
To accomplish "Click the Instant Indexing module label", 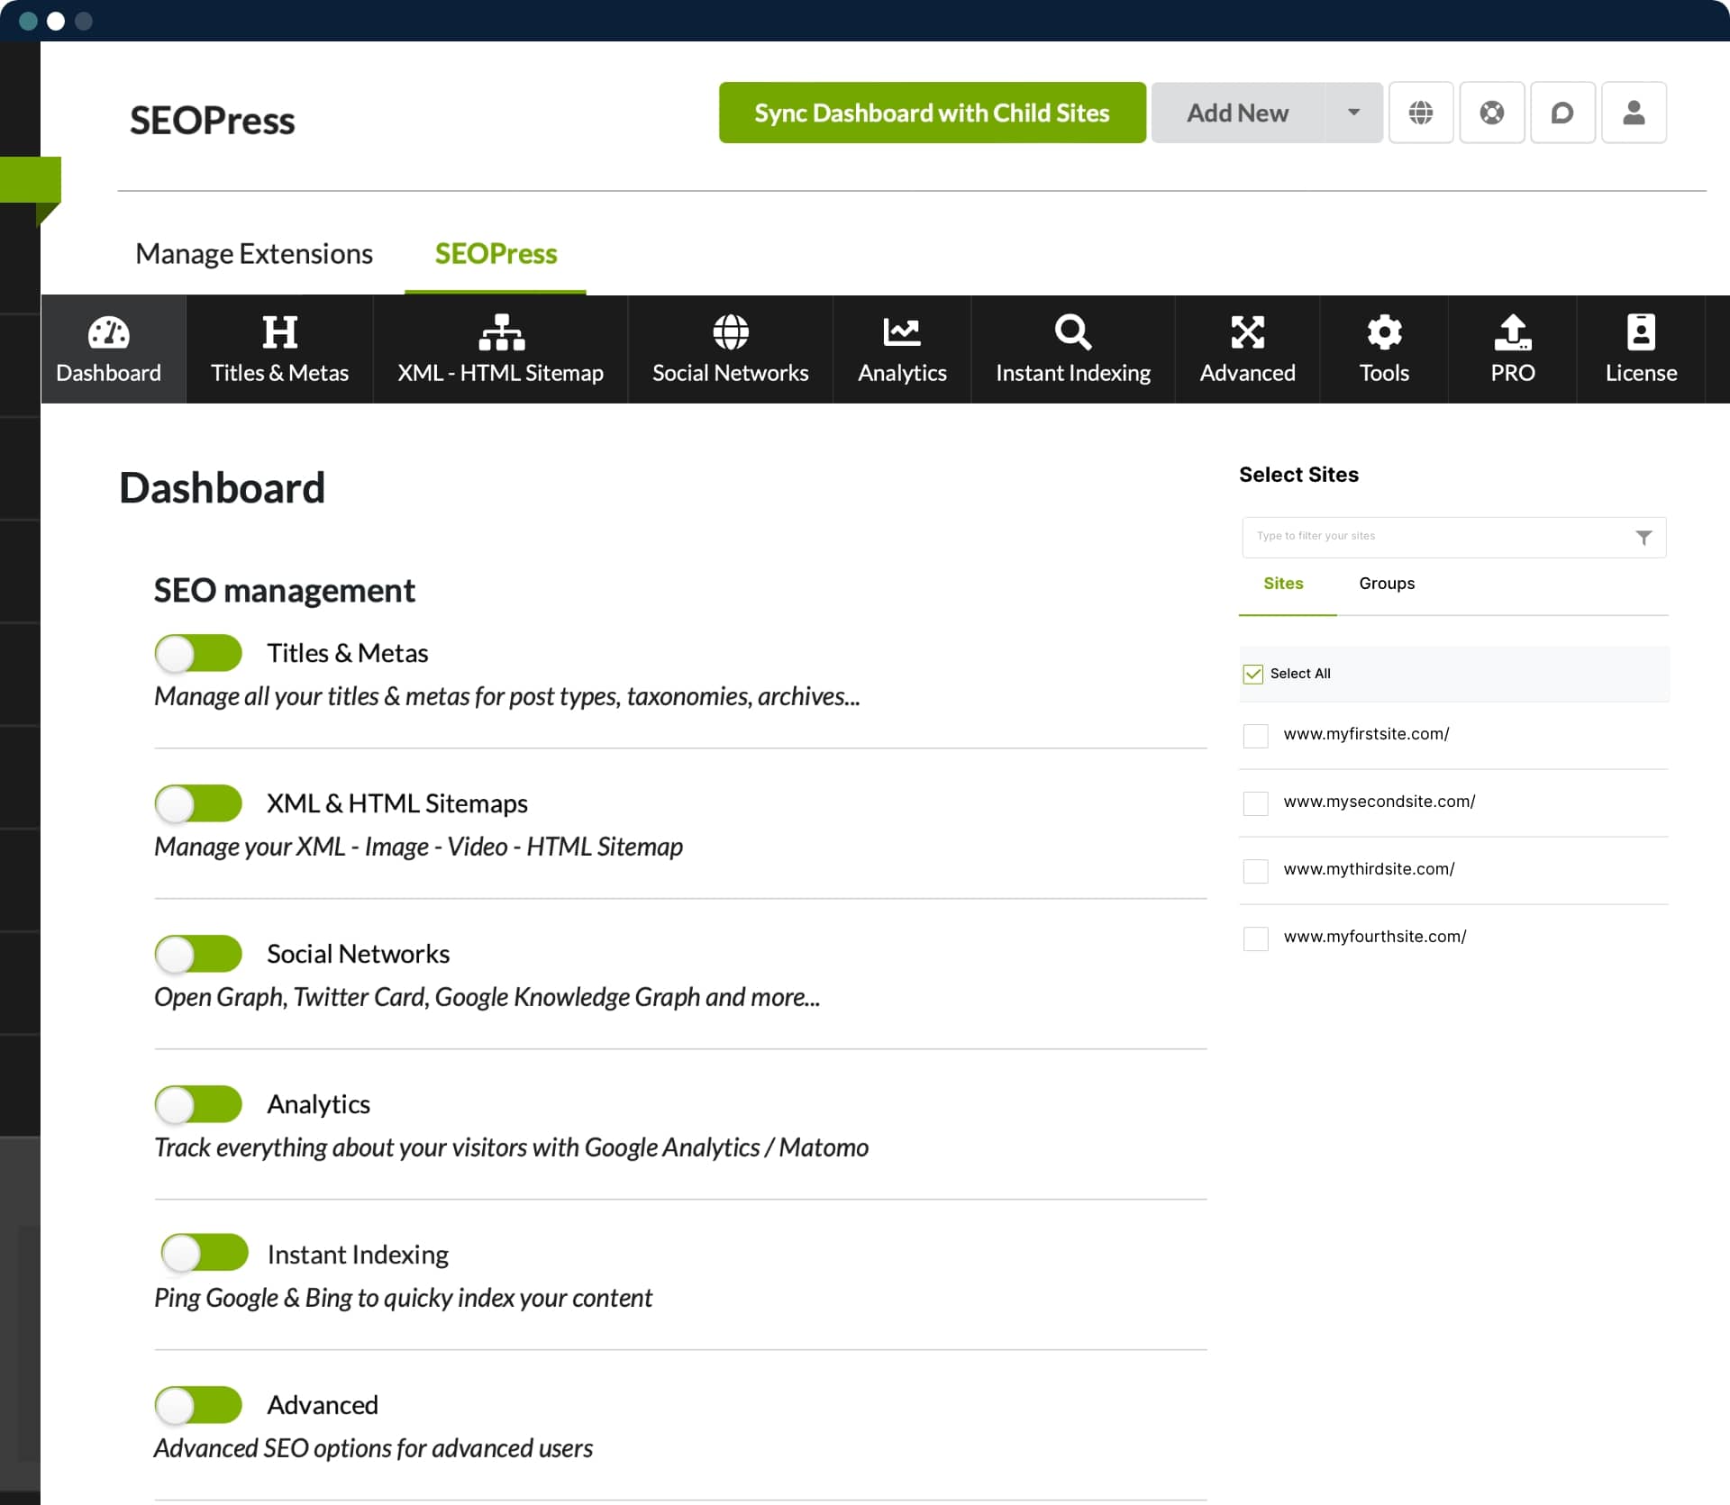I will point(358,1255).
